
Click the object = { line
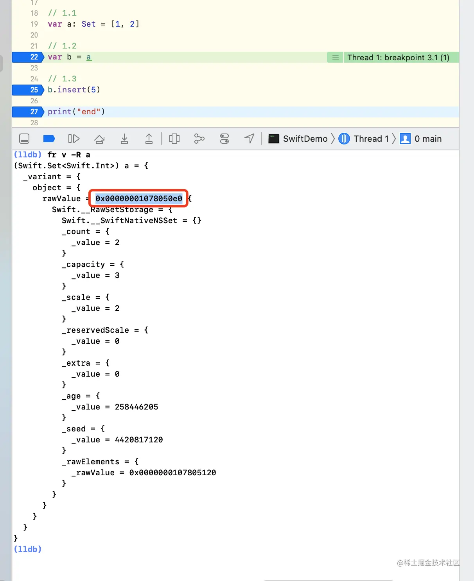tap(57, 188)
